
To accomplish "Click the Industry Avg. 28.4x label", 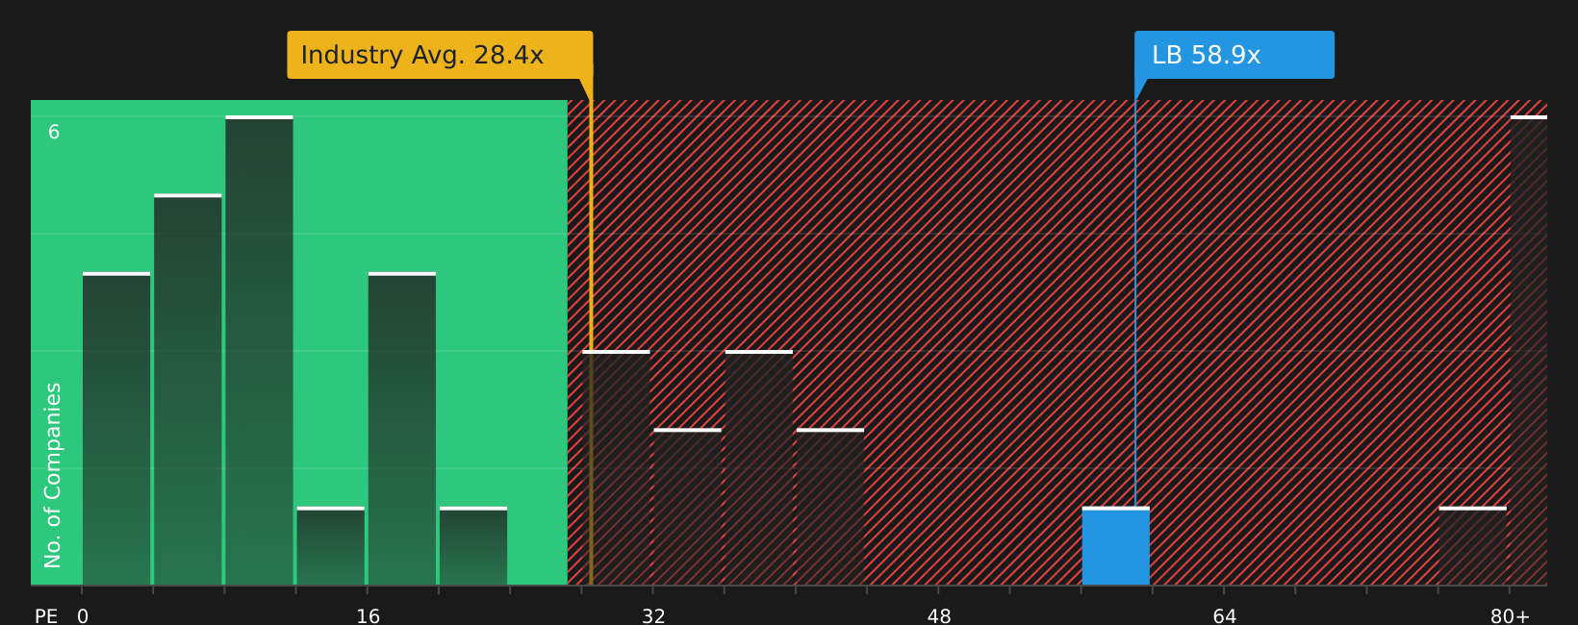I will coord(440,55).
